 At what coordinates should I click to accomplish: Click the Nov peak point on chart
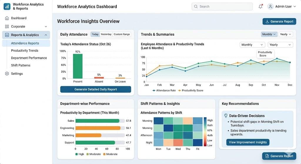point(277,58)
